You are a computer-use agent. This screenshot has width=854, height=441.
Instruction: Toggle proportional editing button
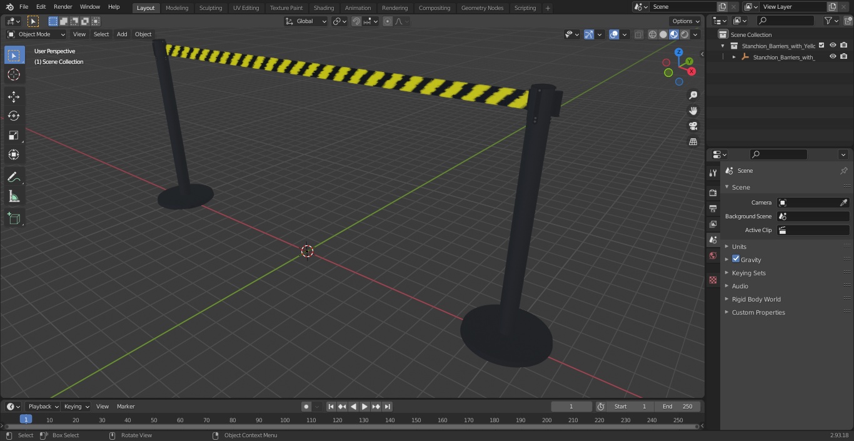(388, 21)
